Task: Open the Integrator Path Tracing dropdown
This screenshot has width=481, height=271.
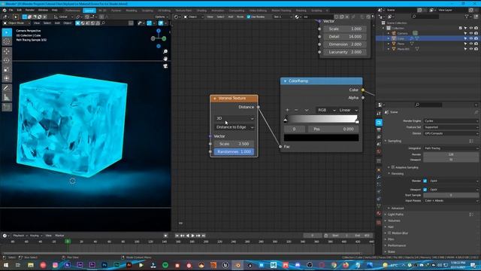Action: coord(451,148)
